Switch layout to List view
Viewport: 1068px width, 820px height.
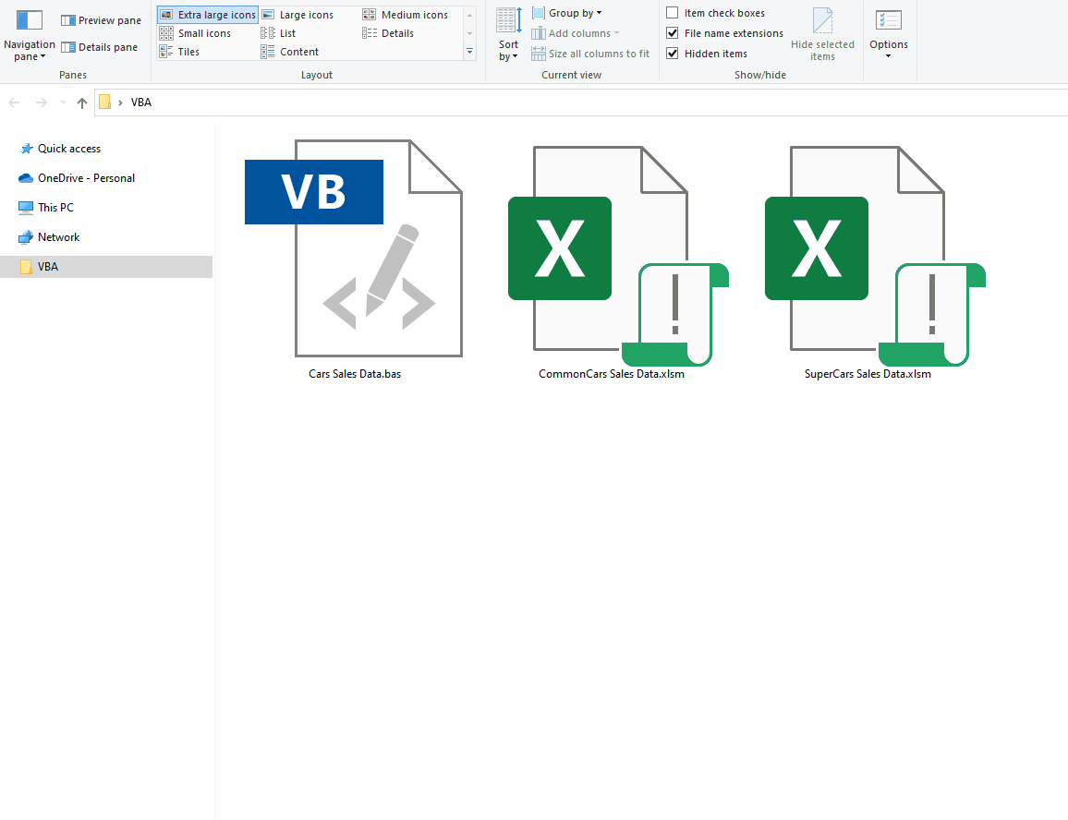pyautogui.click(x=286, y=32)
